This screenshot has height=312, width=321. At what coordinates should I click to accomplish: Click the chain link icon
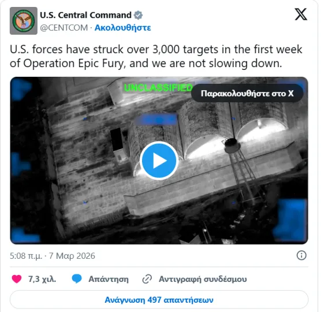147,279
